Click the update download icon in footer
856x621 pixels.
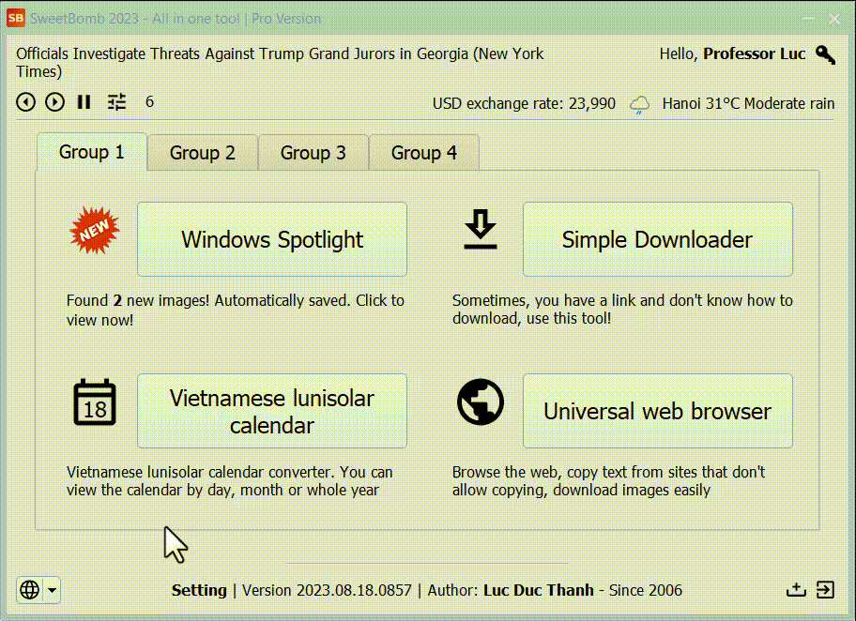click(796, 589)
